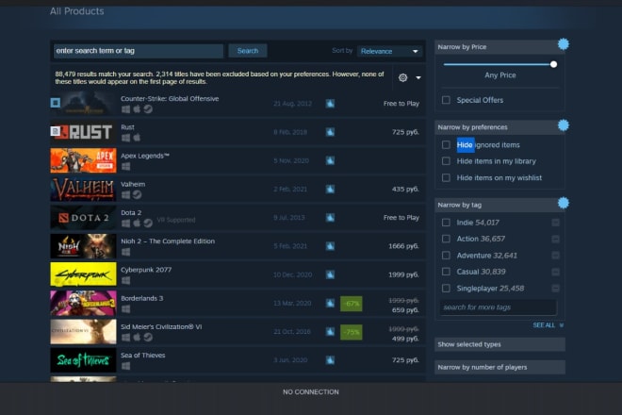The width and height of the screenshot is (622, 415).
Task: Click the NO CONNECTION status text
Action: (x=311, y=392)
